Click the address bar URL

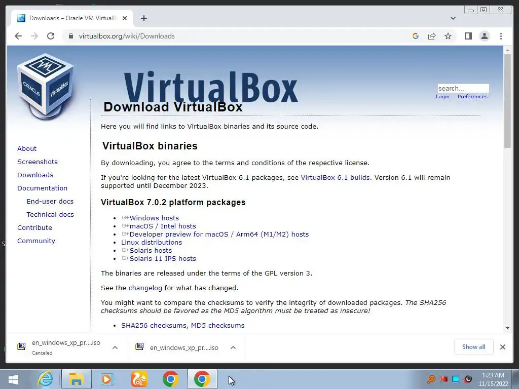pos(127,36)
